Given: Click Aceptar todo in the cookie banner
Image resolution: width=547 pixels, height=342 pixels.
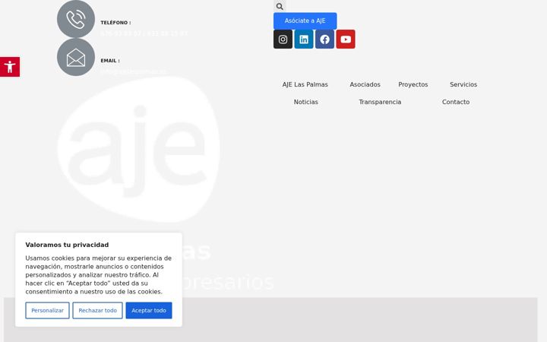Looking at the screenshot, I should click(x=149, y=310).
